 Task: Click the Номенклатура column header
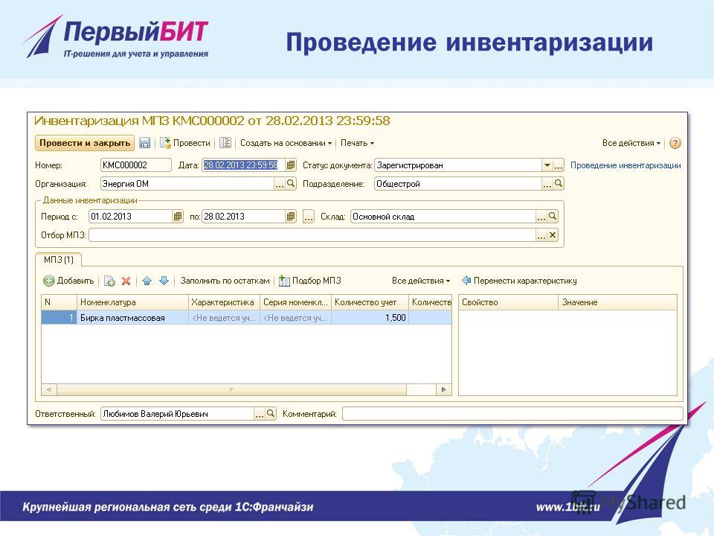click(x=132, y=302)
